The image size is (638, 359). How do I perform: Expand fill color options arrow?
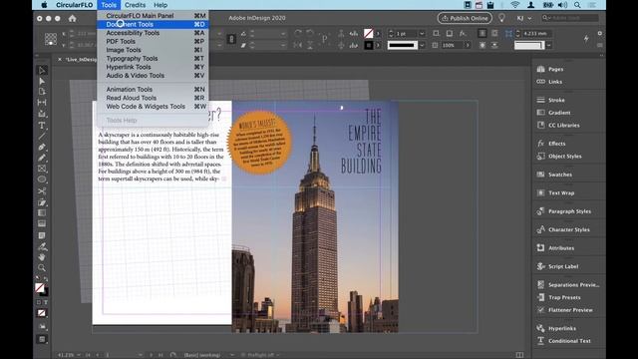point(378,33)
